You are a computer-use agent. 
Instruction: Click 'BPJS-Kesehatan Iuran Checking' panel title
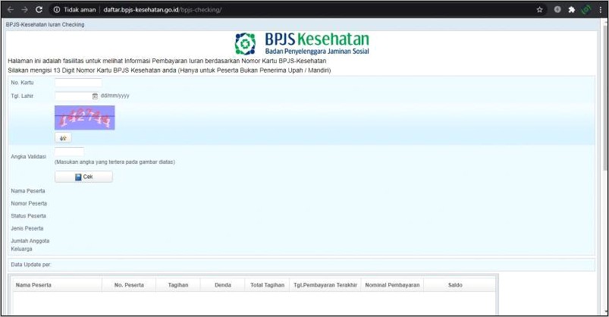coord(45,24)
